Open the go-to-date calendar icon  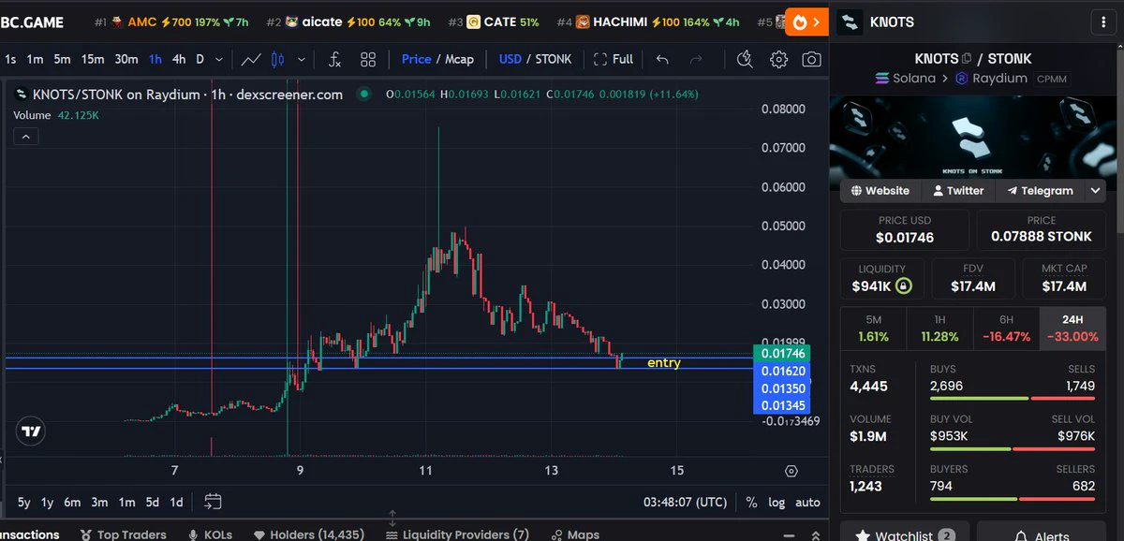(213, 502)
